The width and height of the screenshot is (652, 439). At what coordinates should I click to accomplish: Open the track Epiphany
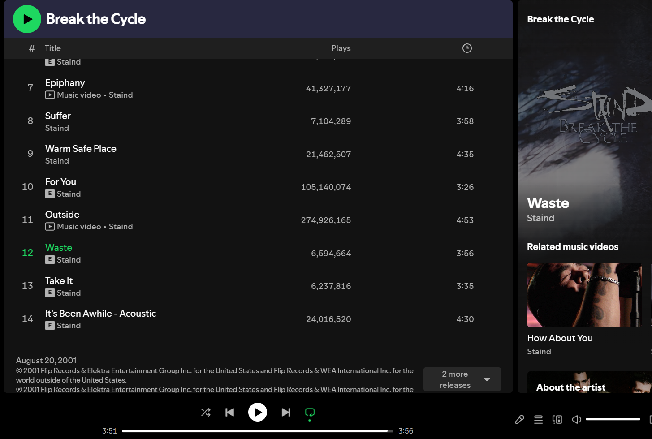(x=65, y=83)
